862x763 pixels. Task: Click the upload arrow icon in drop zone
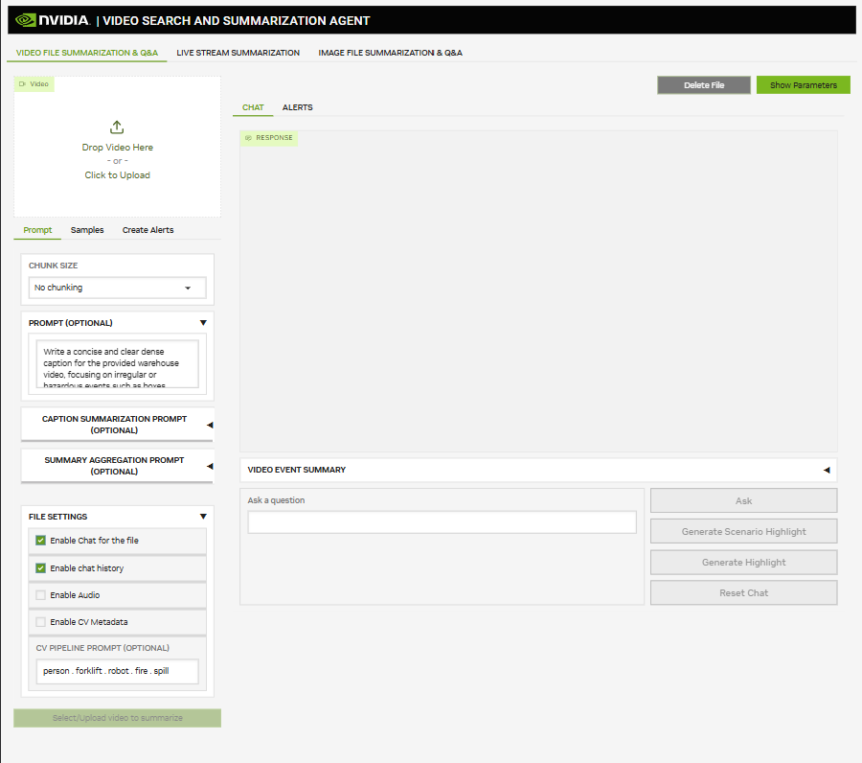117,127
